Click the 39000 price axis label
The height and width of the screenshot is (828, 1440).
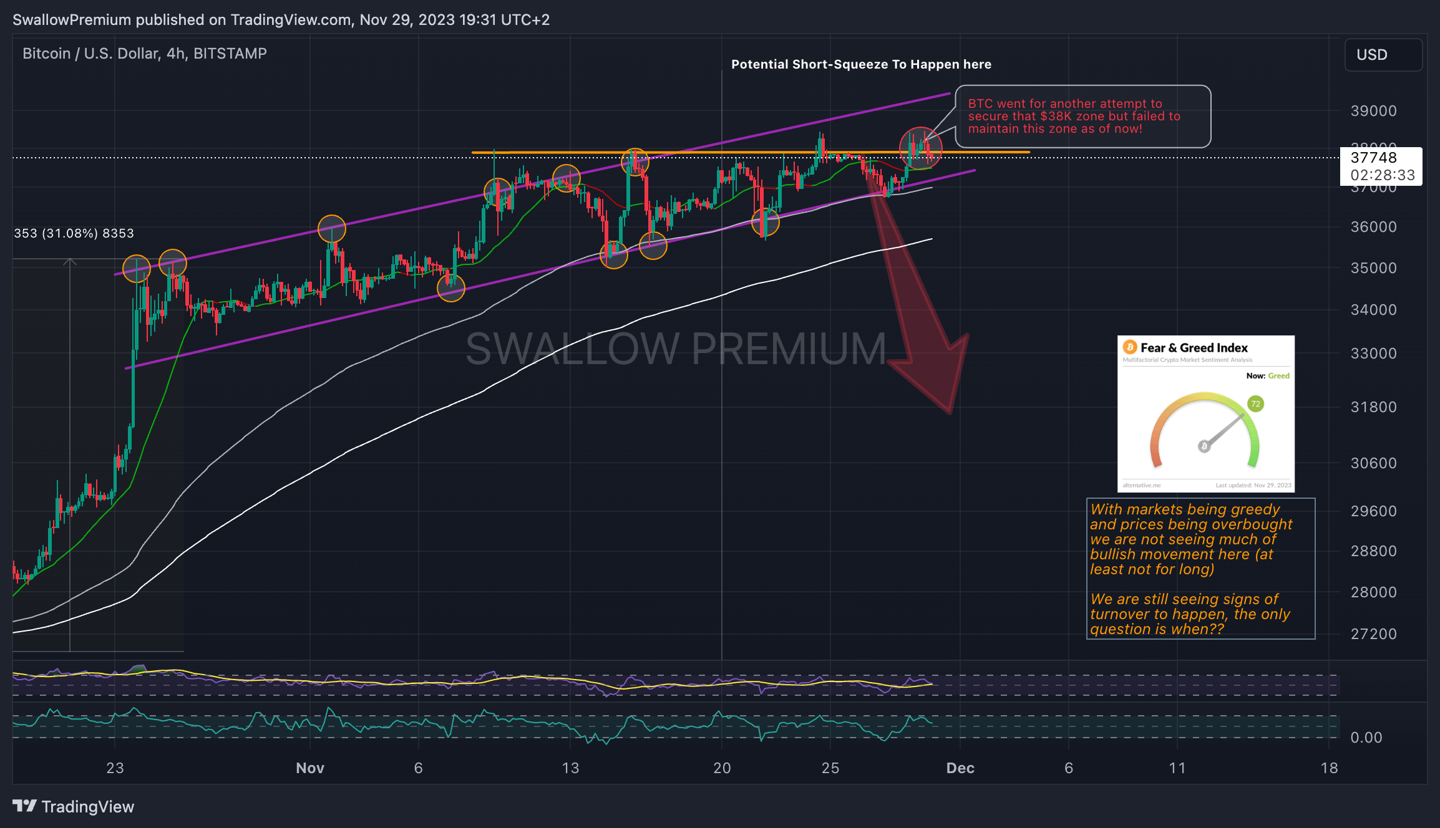pyautogui.click(x=1373, y=111)
